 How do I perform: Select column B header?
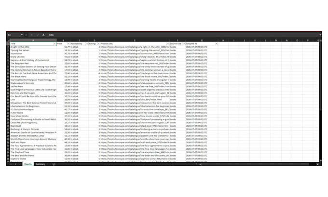coord(63,40)
